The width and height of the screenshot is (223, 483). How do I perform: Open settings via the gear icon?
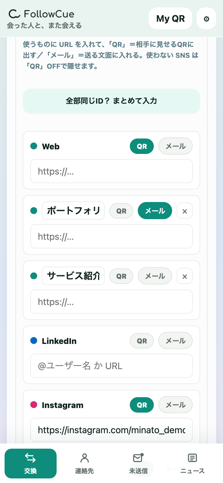tap(206, 19)
